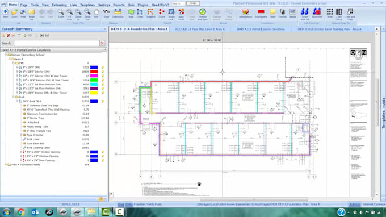Image resolution: width=386 pixels, height=217 pixels.
Task: Open the Estimating ribbon tab
Action: [60, 5]
